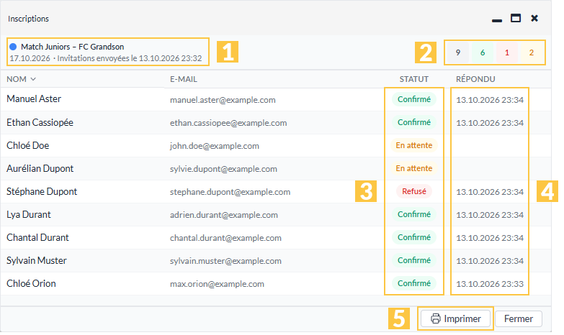The width and height of the screenshot is (564, 335).
Task: Select the name Lya Durant
Action: 29,214
